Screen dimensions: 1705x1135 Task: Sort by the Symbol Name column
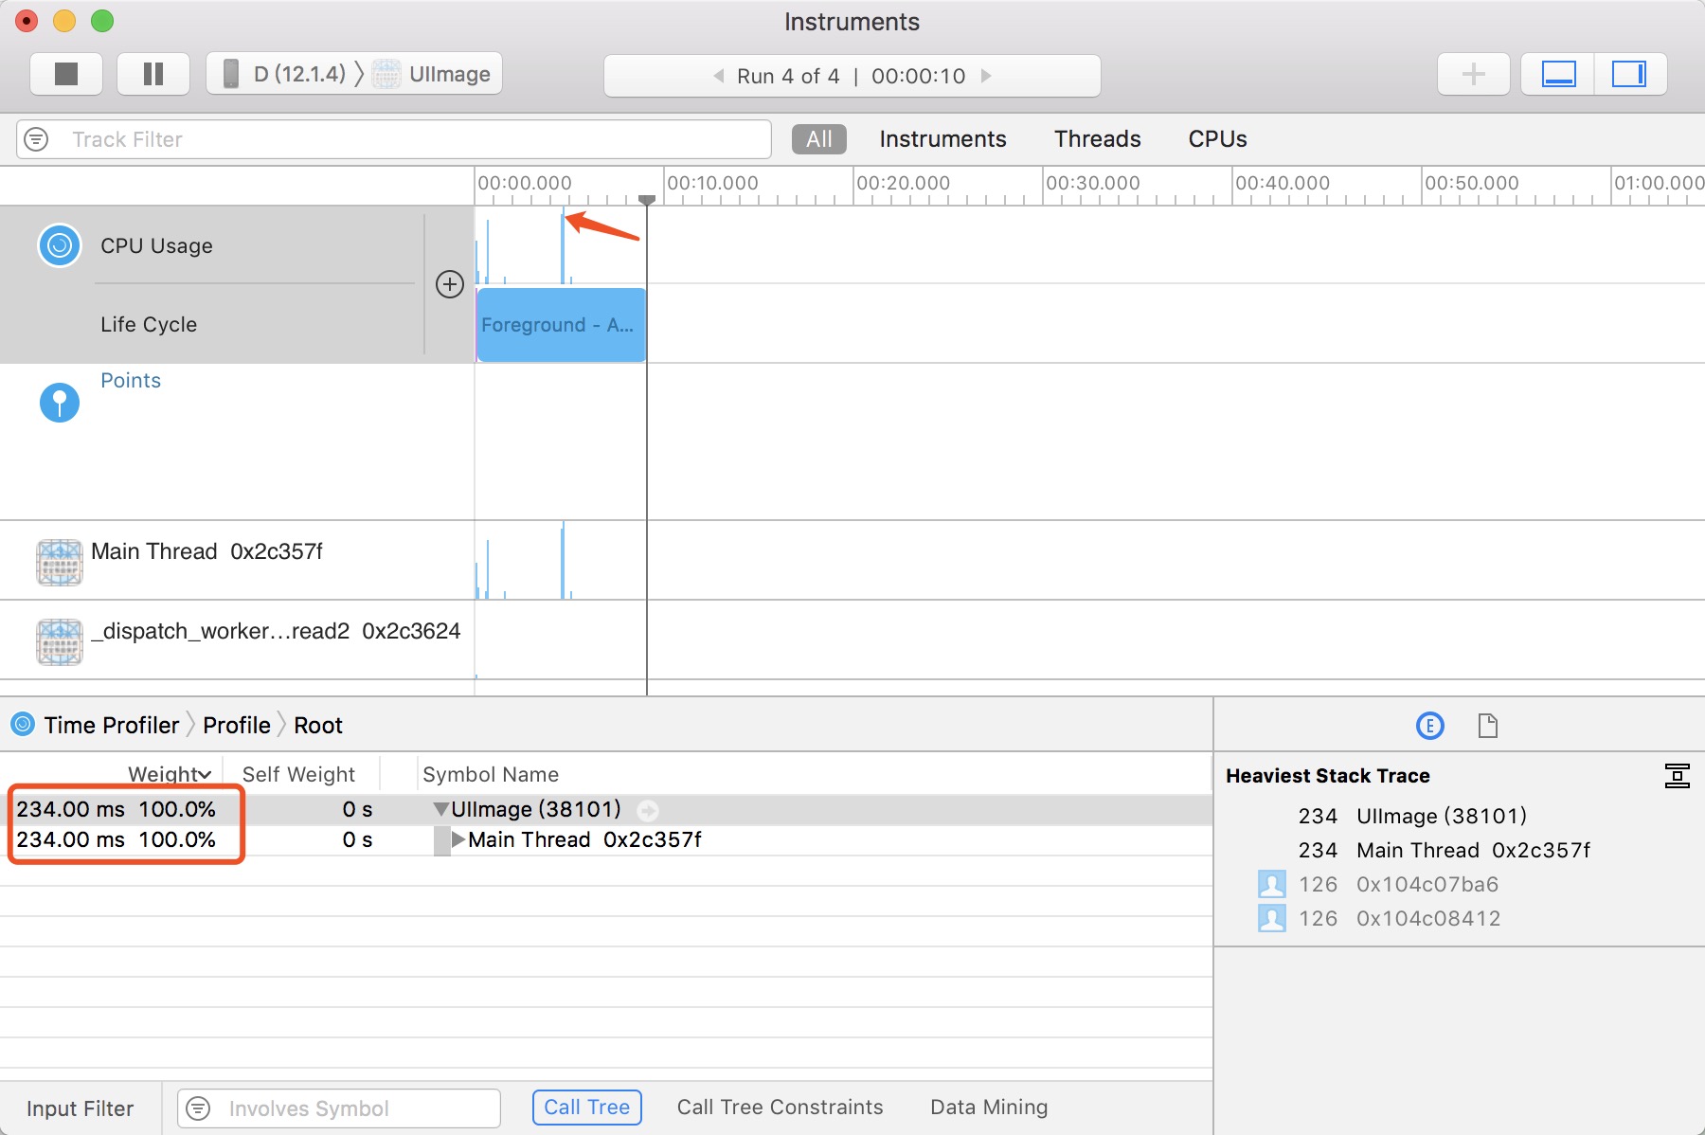click(x=491, y=774)
